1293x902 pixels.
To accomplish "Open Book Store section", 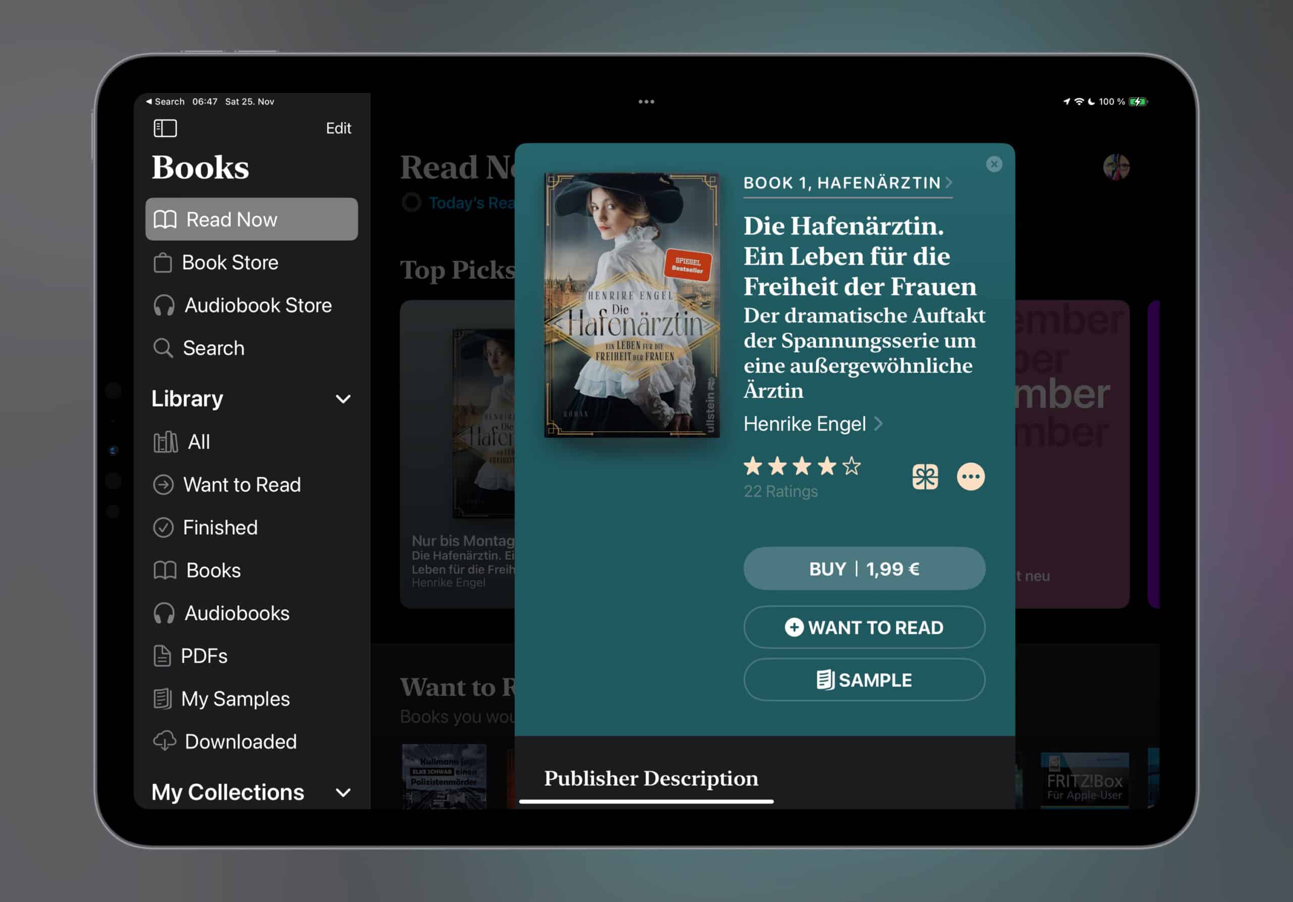I will [251, 263].
